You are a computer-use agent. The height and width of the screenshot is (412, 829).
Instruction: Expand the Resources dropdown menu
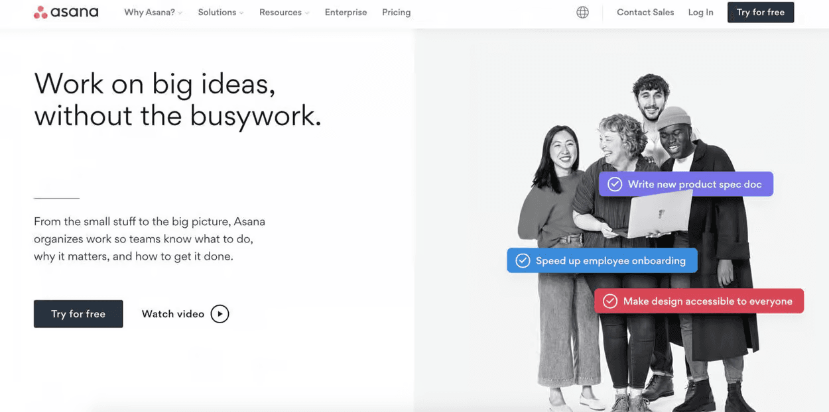click(x=284, y=13)
